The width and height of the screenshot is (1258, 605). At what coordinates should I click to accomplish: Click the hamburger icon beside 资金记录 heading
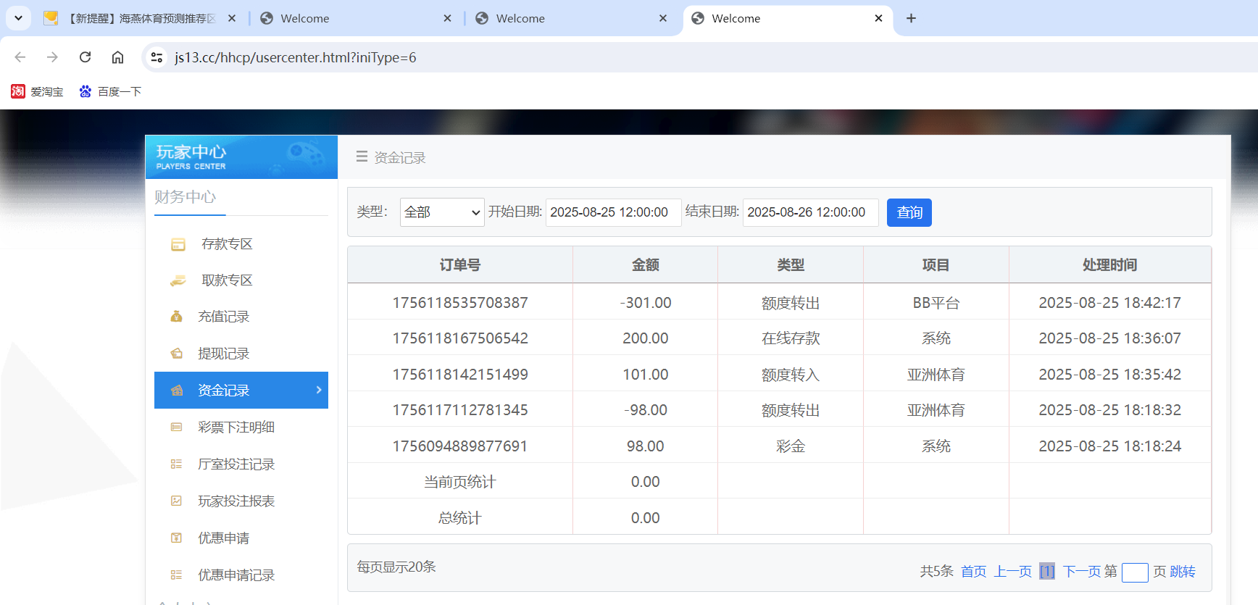pyautogui.click(x=362, y=157)
